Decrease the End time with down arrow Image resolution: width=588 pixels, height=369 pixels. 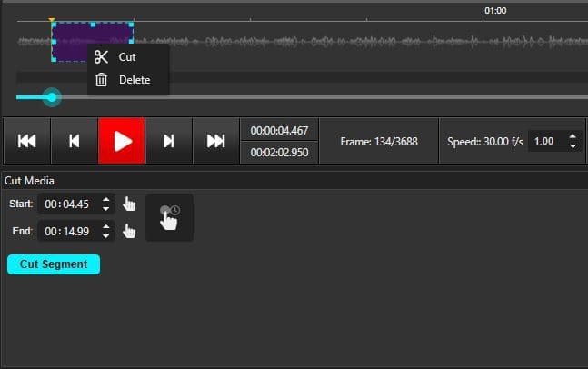tap(106, 236)
